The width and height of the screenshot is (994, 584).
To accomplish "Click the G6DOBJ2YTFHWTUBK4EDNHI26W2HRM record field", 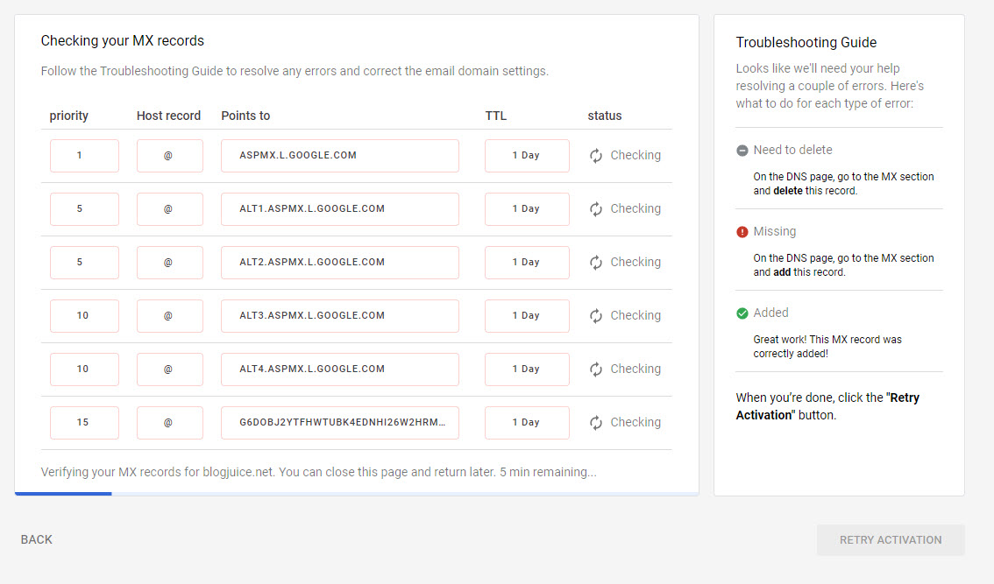I will pyautogui.click(x=340, y=423).
